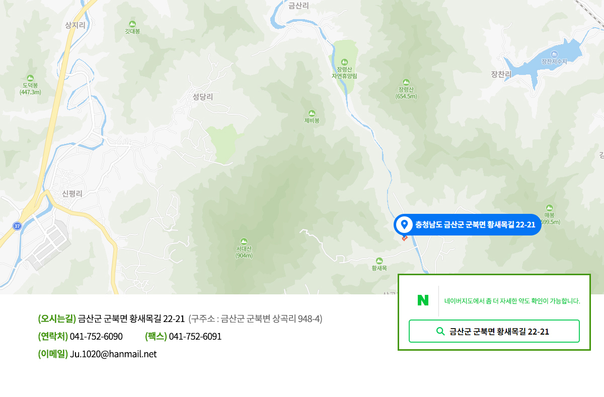This screenshot has height=397, width=604.
Task: Click the Naver map detailed directions text
Action: tap(512, 301)
